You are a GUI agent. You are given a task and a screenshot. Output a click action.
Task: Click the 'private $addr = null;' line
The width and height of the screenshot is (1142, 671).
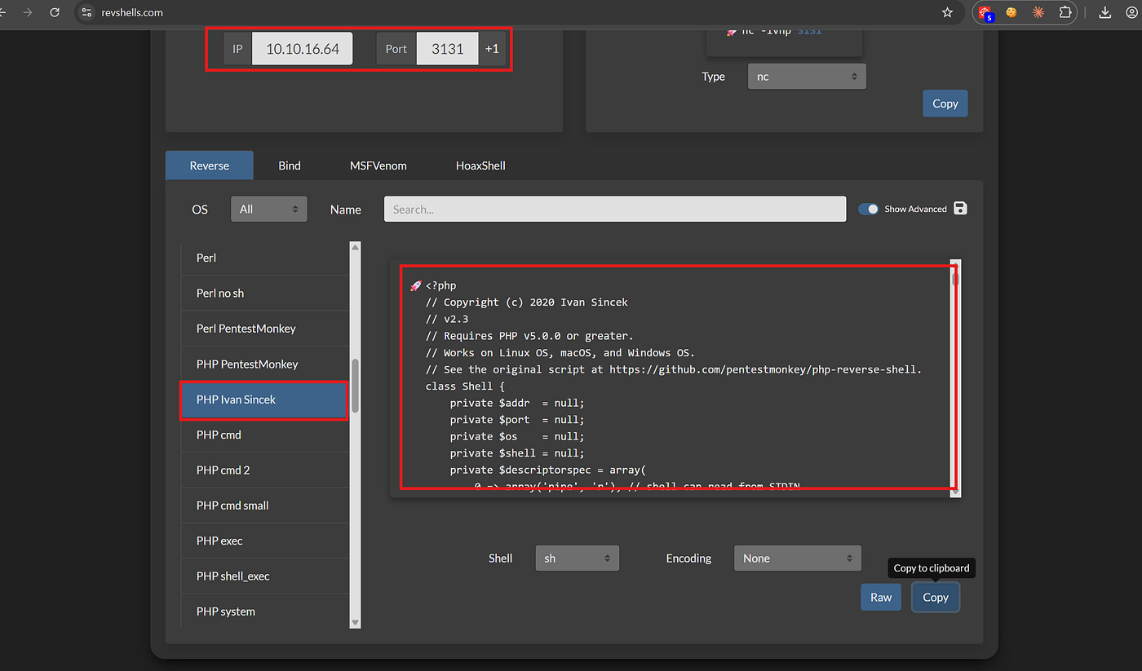pos(517,403)
